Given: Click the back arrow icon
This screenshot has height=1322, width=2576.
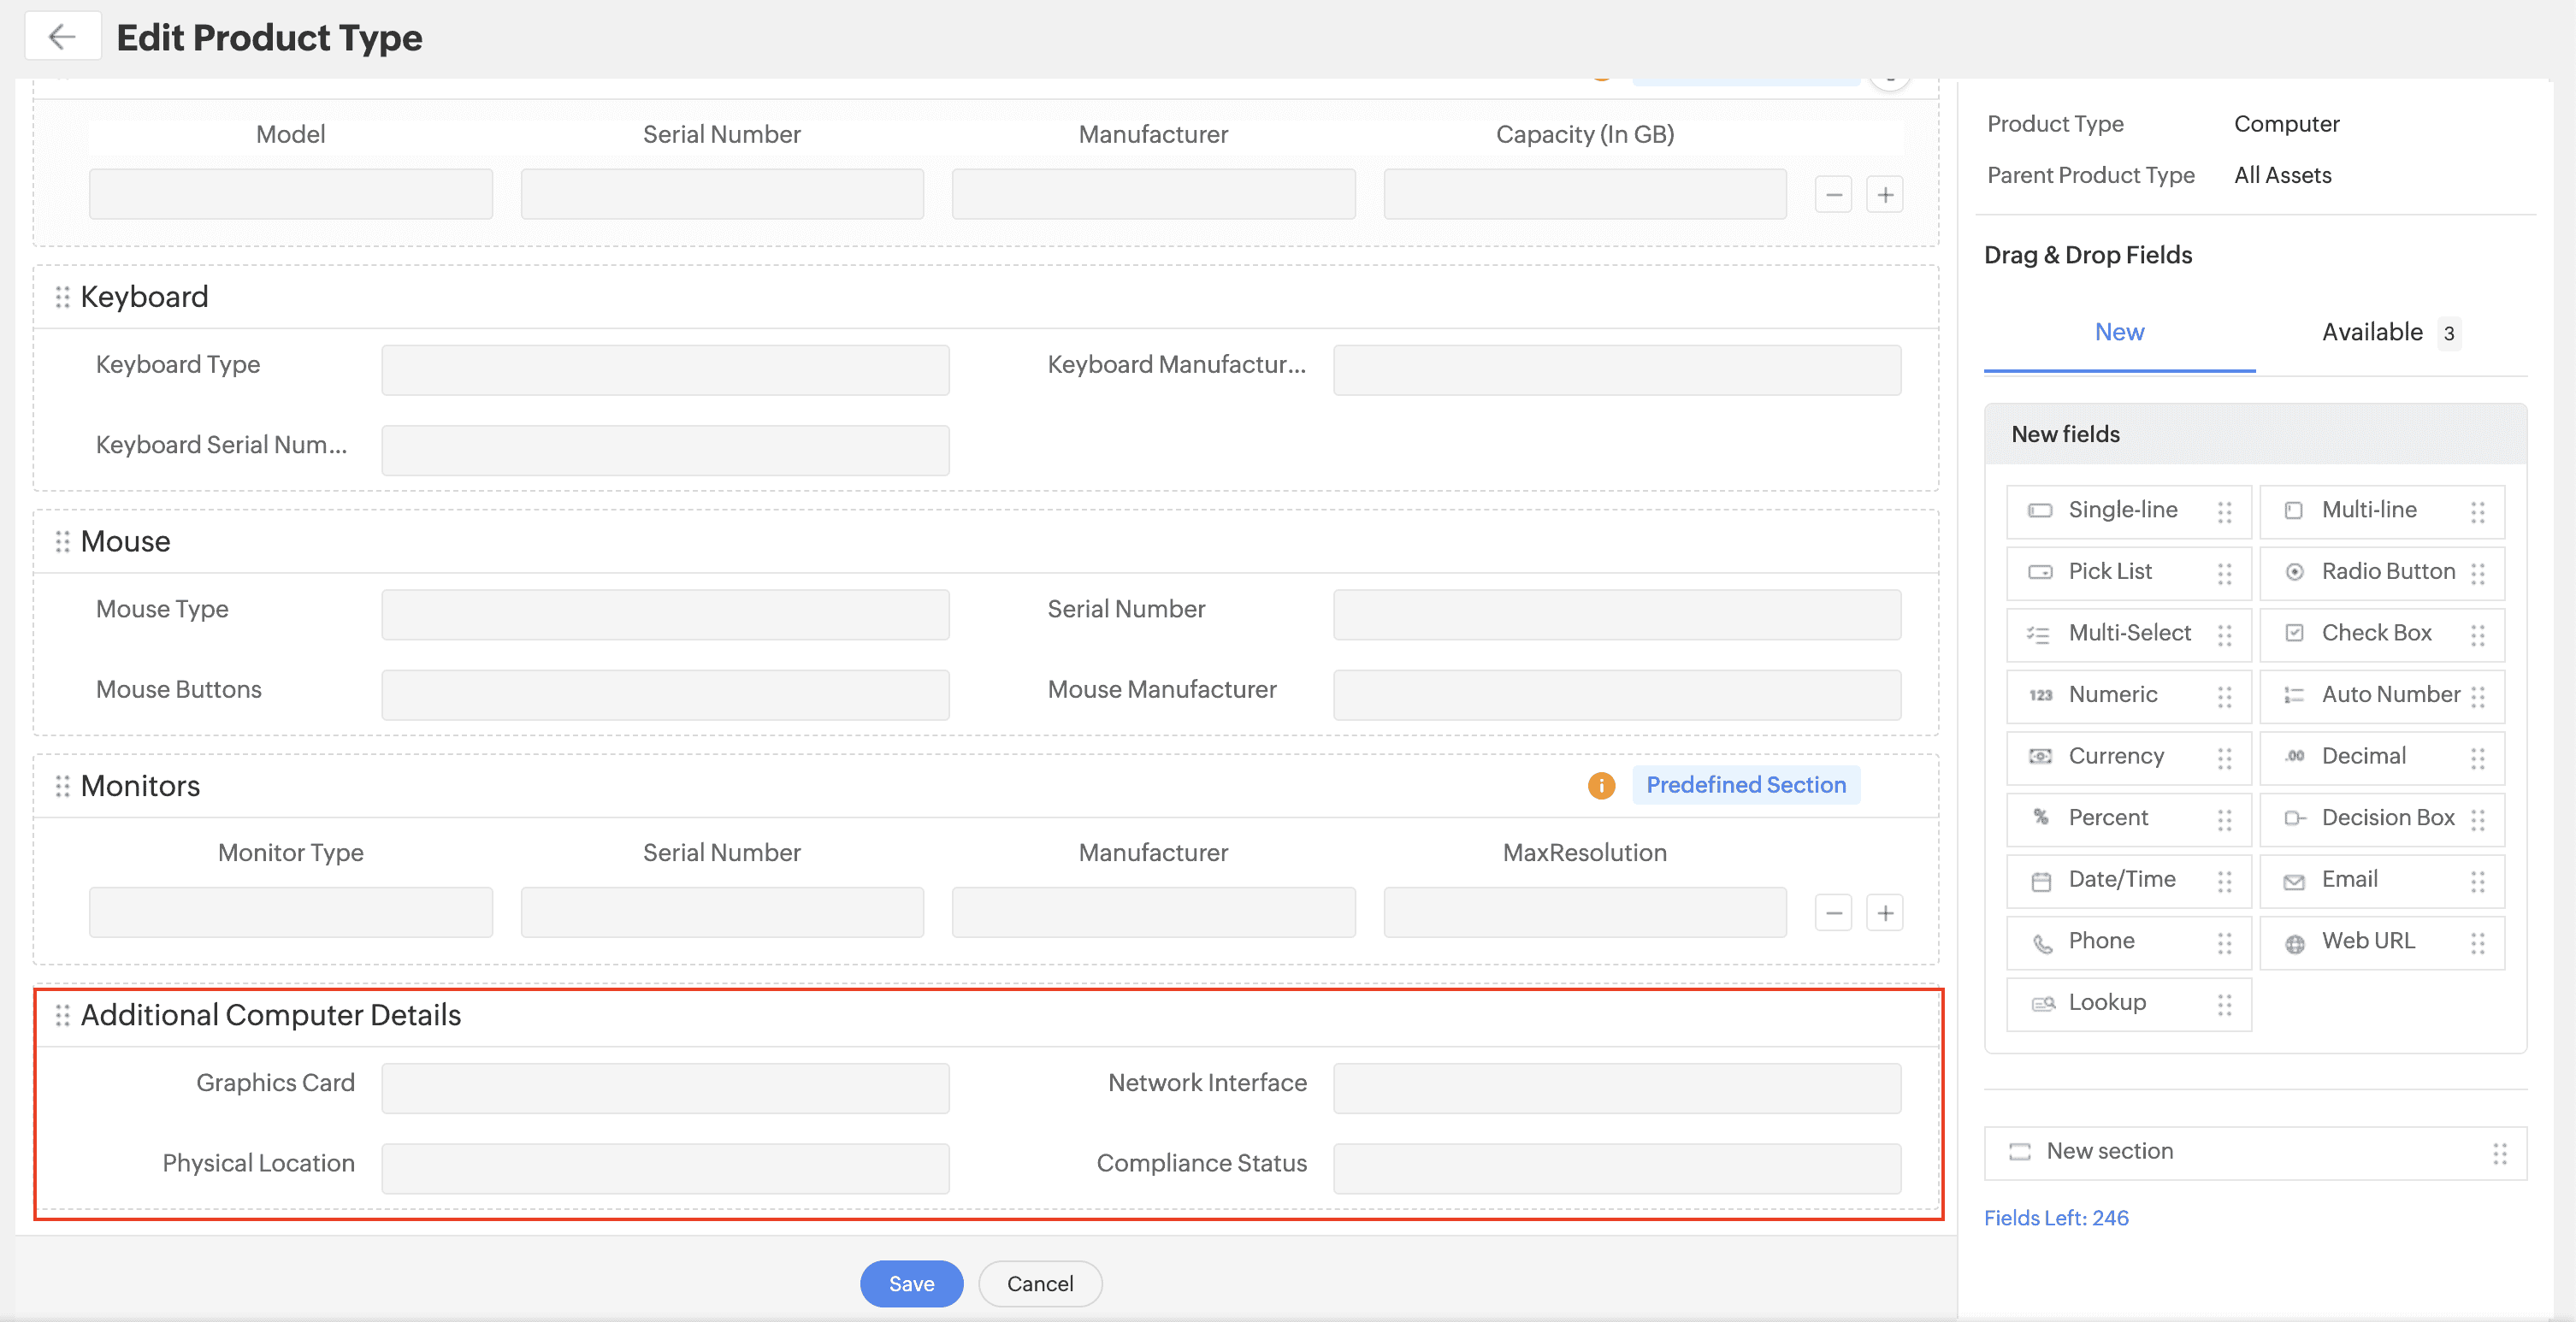Looking at the screenshot, I should click(x=62, y=37).
